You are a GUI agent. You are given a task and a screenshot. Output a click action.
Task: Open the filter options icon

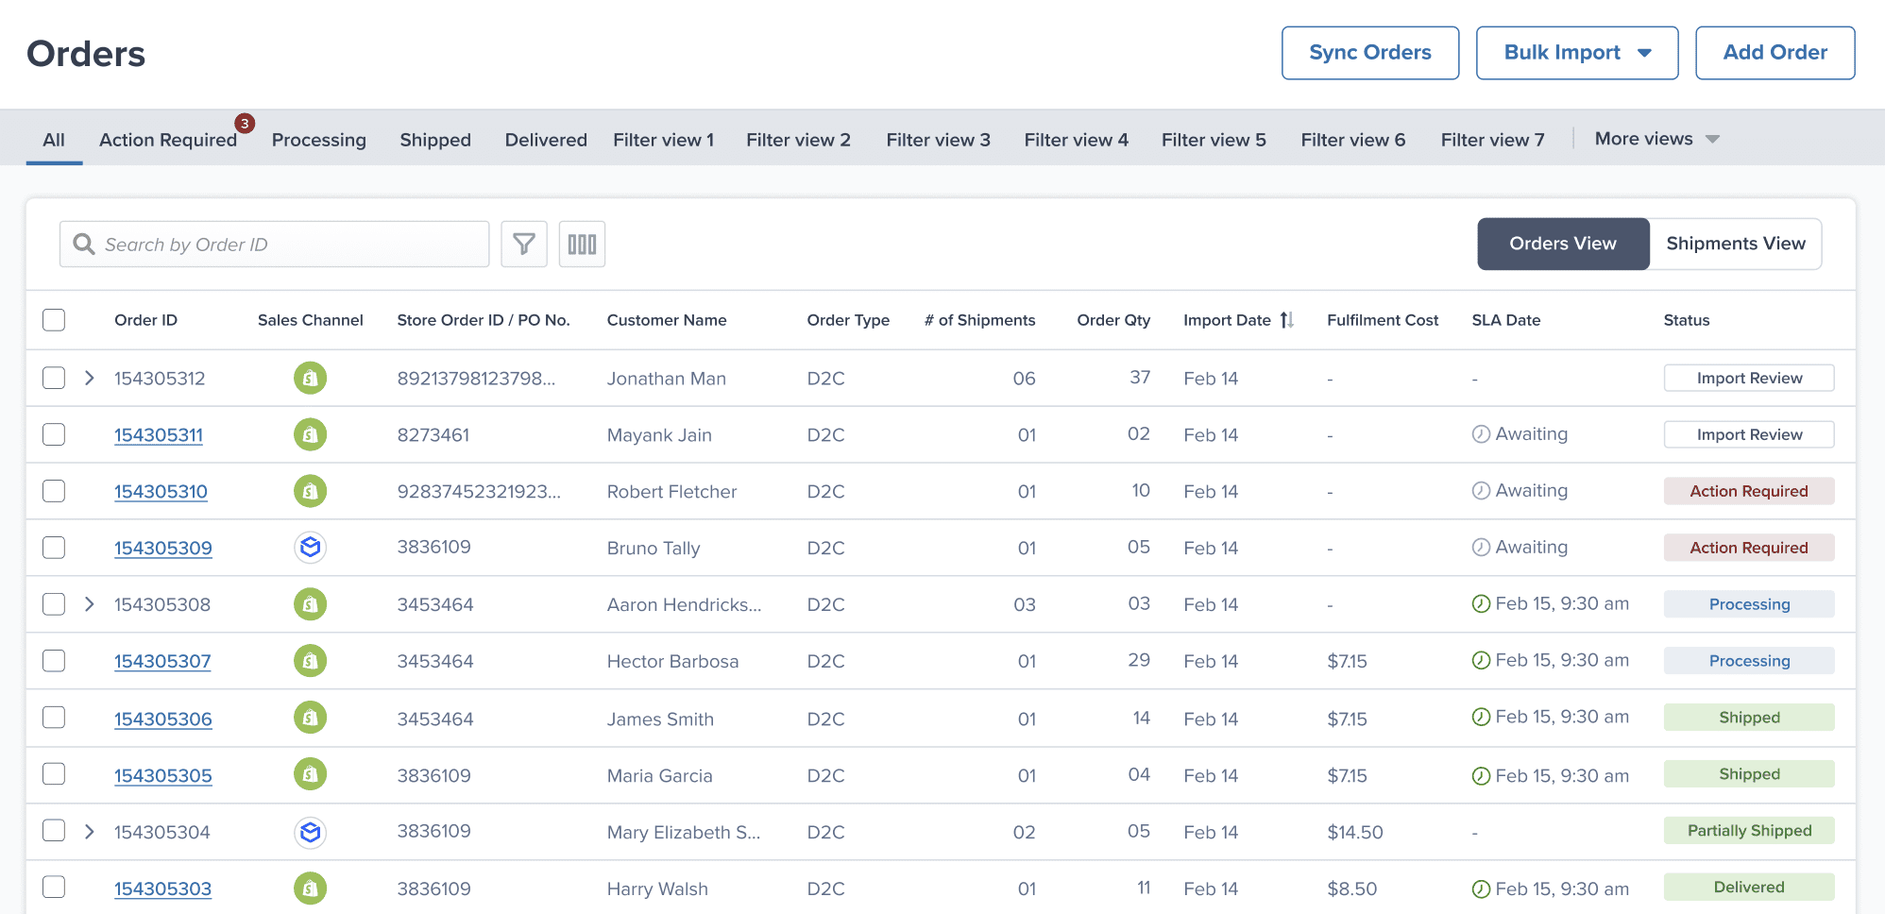pos(524,244)
